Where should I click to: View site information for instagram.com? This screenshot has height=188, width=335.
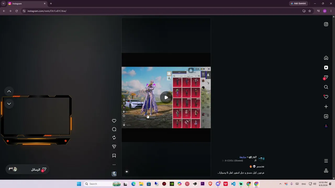coord(24,11)
